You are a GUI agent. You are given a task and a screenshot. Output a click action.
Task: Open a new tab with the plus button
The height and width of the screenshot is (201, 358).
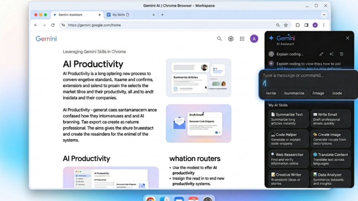[x=162, y=15]
